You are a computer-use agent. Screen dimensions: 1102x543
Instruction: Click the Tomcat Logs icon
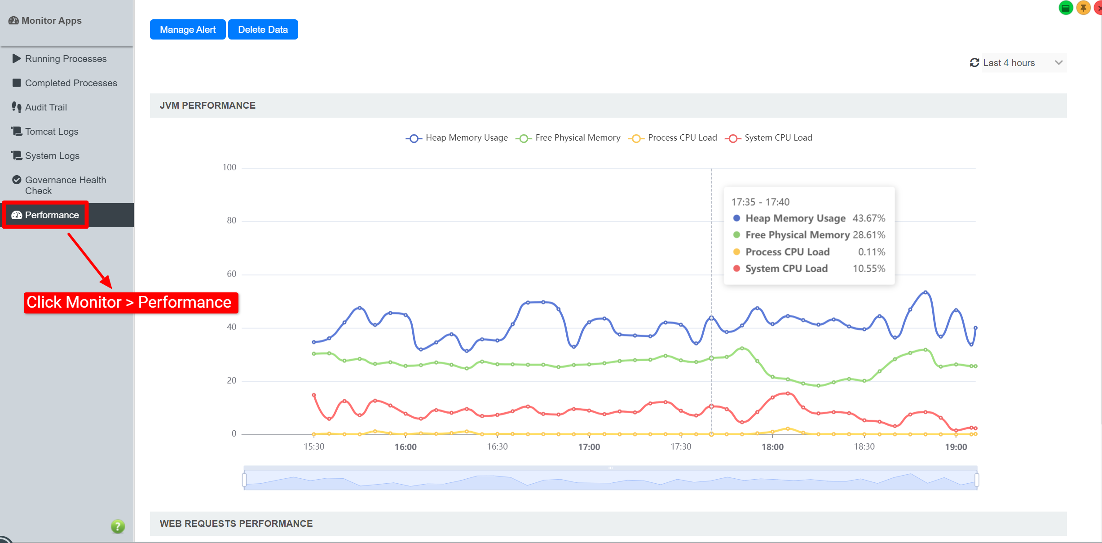pos(17,131)
